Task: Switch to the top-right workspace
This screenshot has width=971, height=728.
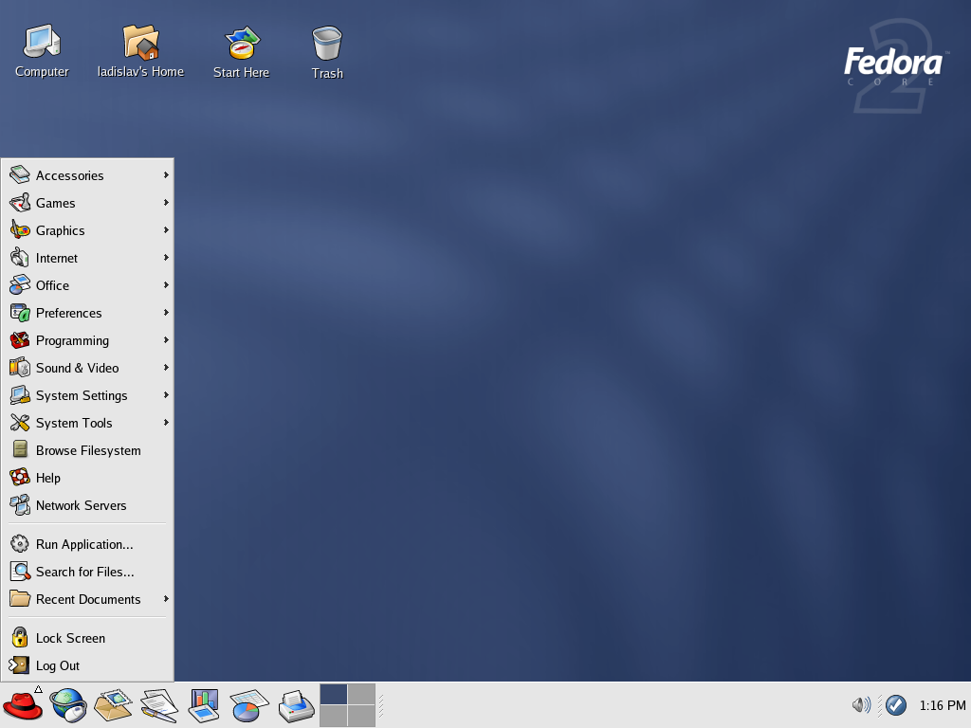Action: point(361,695)
